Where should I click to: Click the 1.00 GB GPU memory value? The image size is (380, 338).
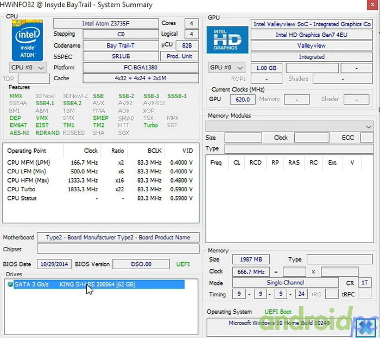click(267, 68)
